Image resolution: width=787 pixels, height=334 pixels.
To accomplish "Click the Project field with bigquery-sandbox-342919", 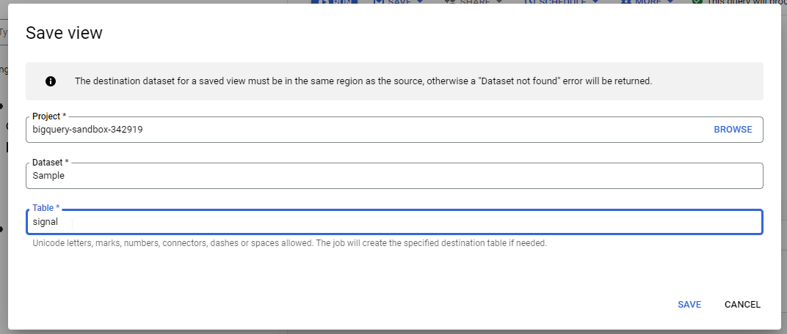I will [367, 130].
